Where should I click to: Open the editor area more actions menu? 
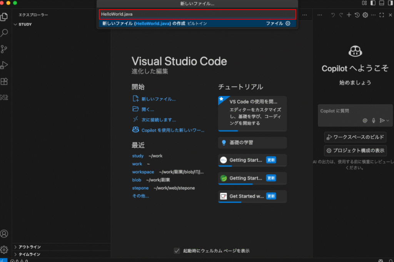point(305,15)
